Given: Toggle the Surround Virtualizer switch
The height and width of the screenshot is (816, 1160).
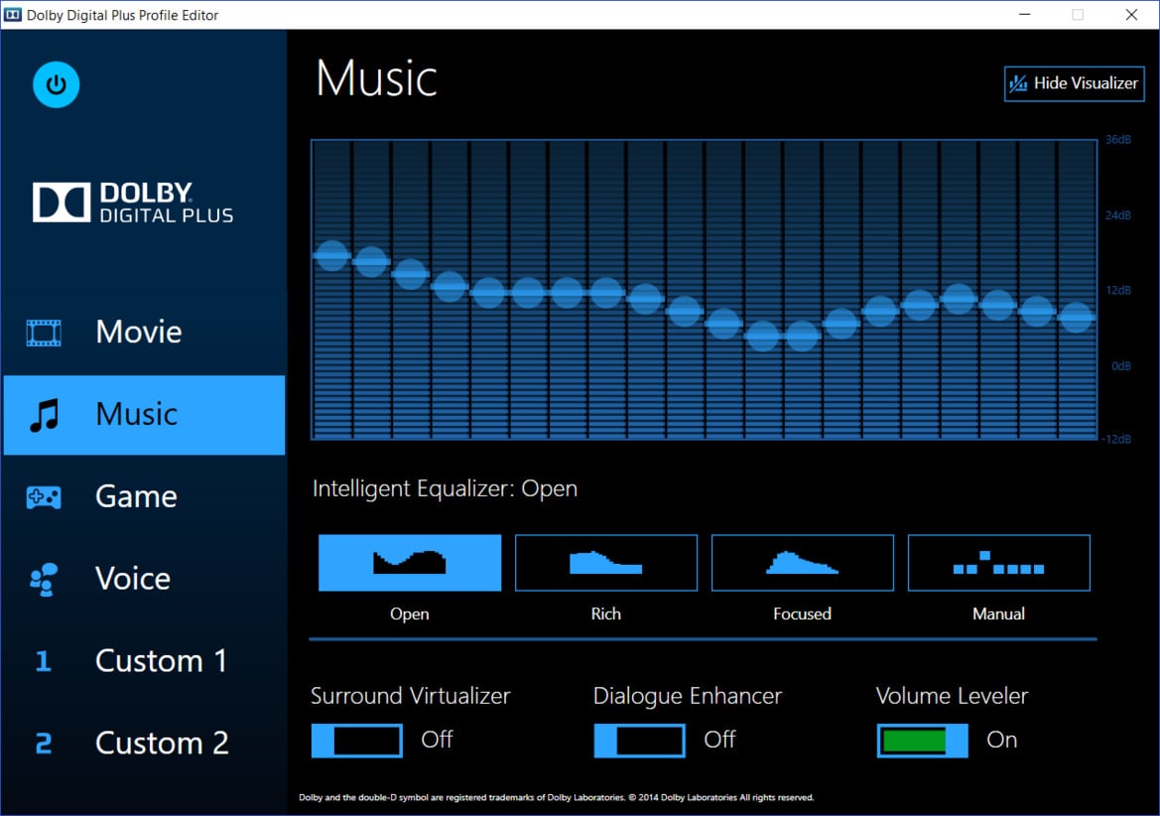Looking at the screenshot, I should (356, 740).
